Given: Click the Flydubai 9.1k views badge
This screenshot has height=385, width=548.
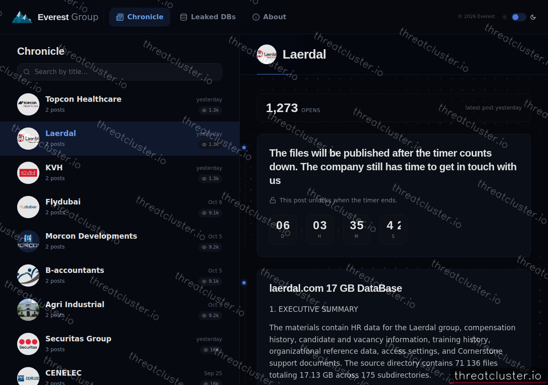Looking at the screenshot, I should 210,213.
